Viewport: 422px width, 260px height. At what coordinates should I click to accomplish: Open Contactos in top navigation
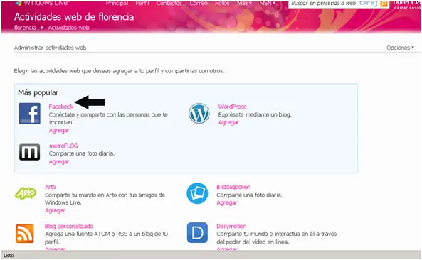[x=169, y=4]
